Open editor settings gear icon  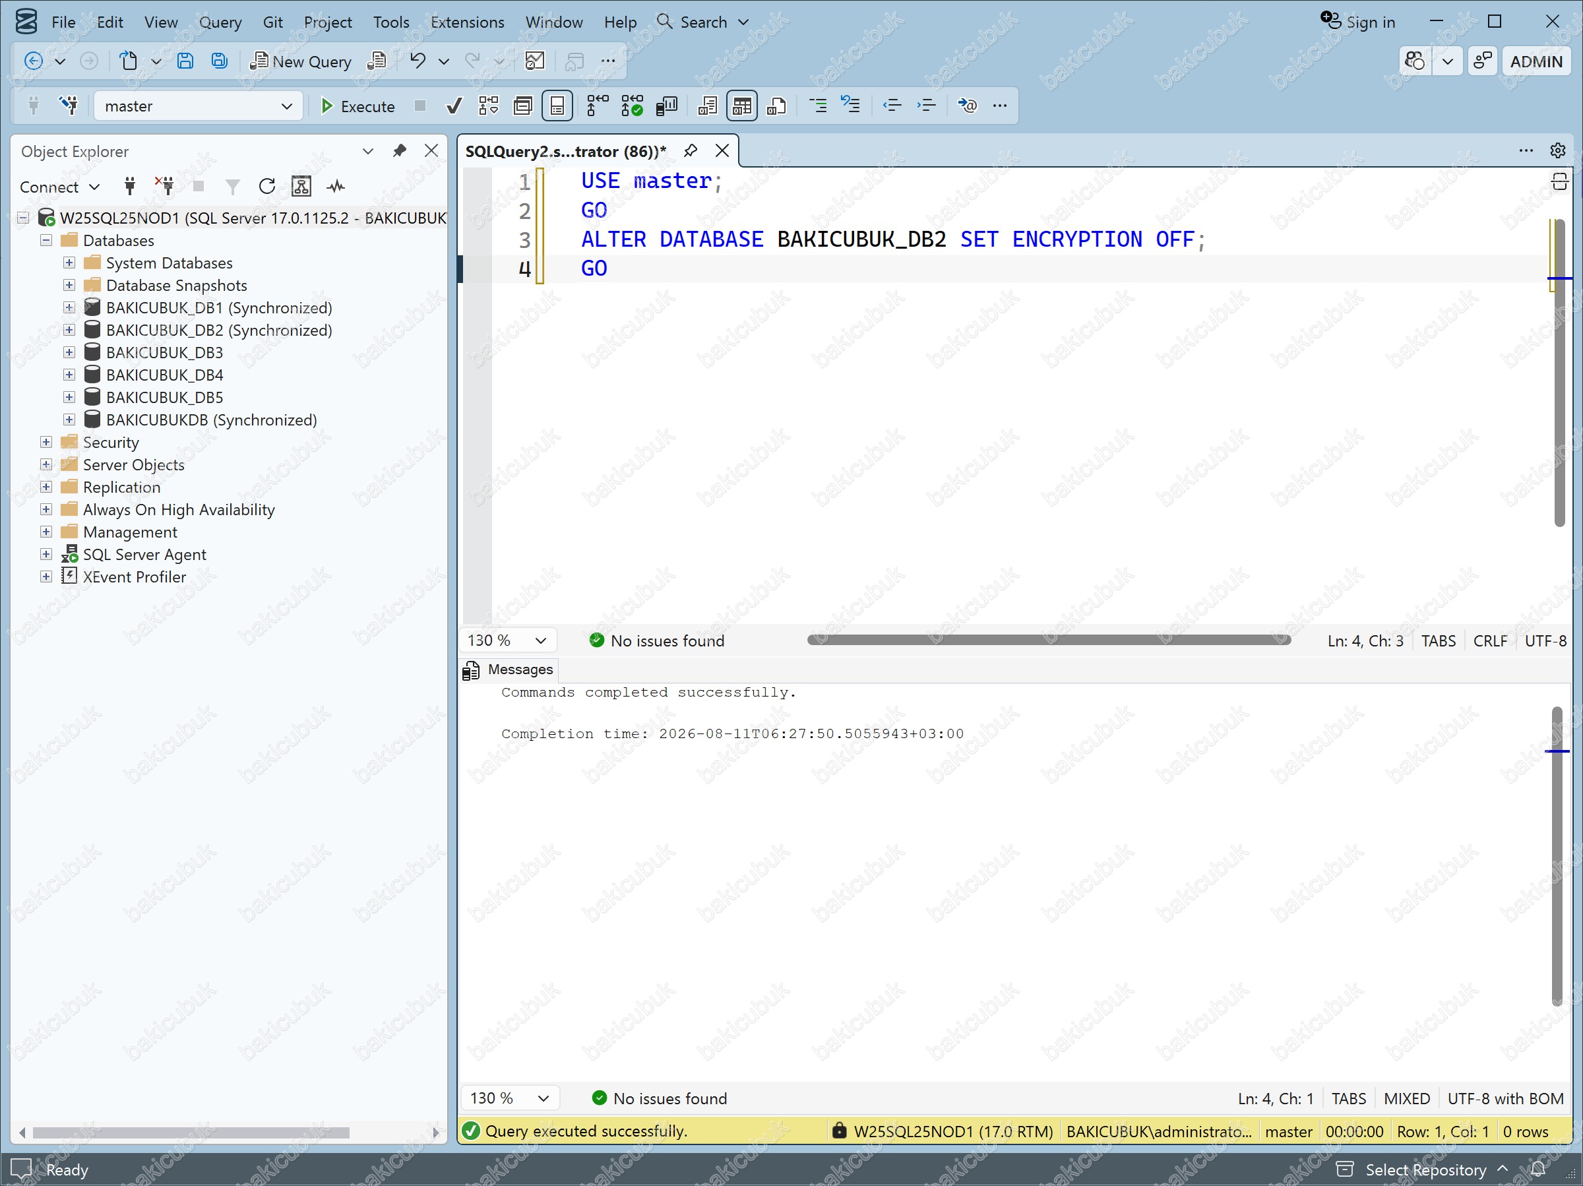[x=1557, y=150]
